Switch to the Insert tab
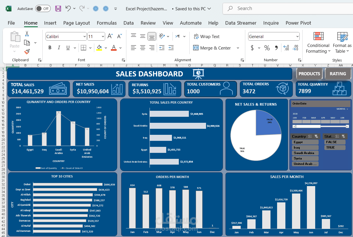This screenshot has width=353, height=237. pyautogui.click(x=50, y=23)
